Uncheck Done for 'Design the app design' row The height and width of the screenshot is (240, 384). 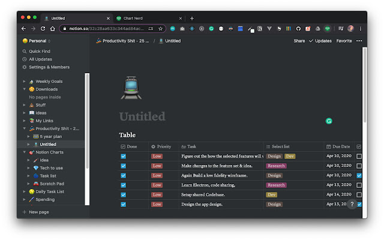coord(123,204)
